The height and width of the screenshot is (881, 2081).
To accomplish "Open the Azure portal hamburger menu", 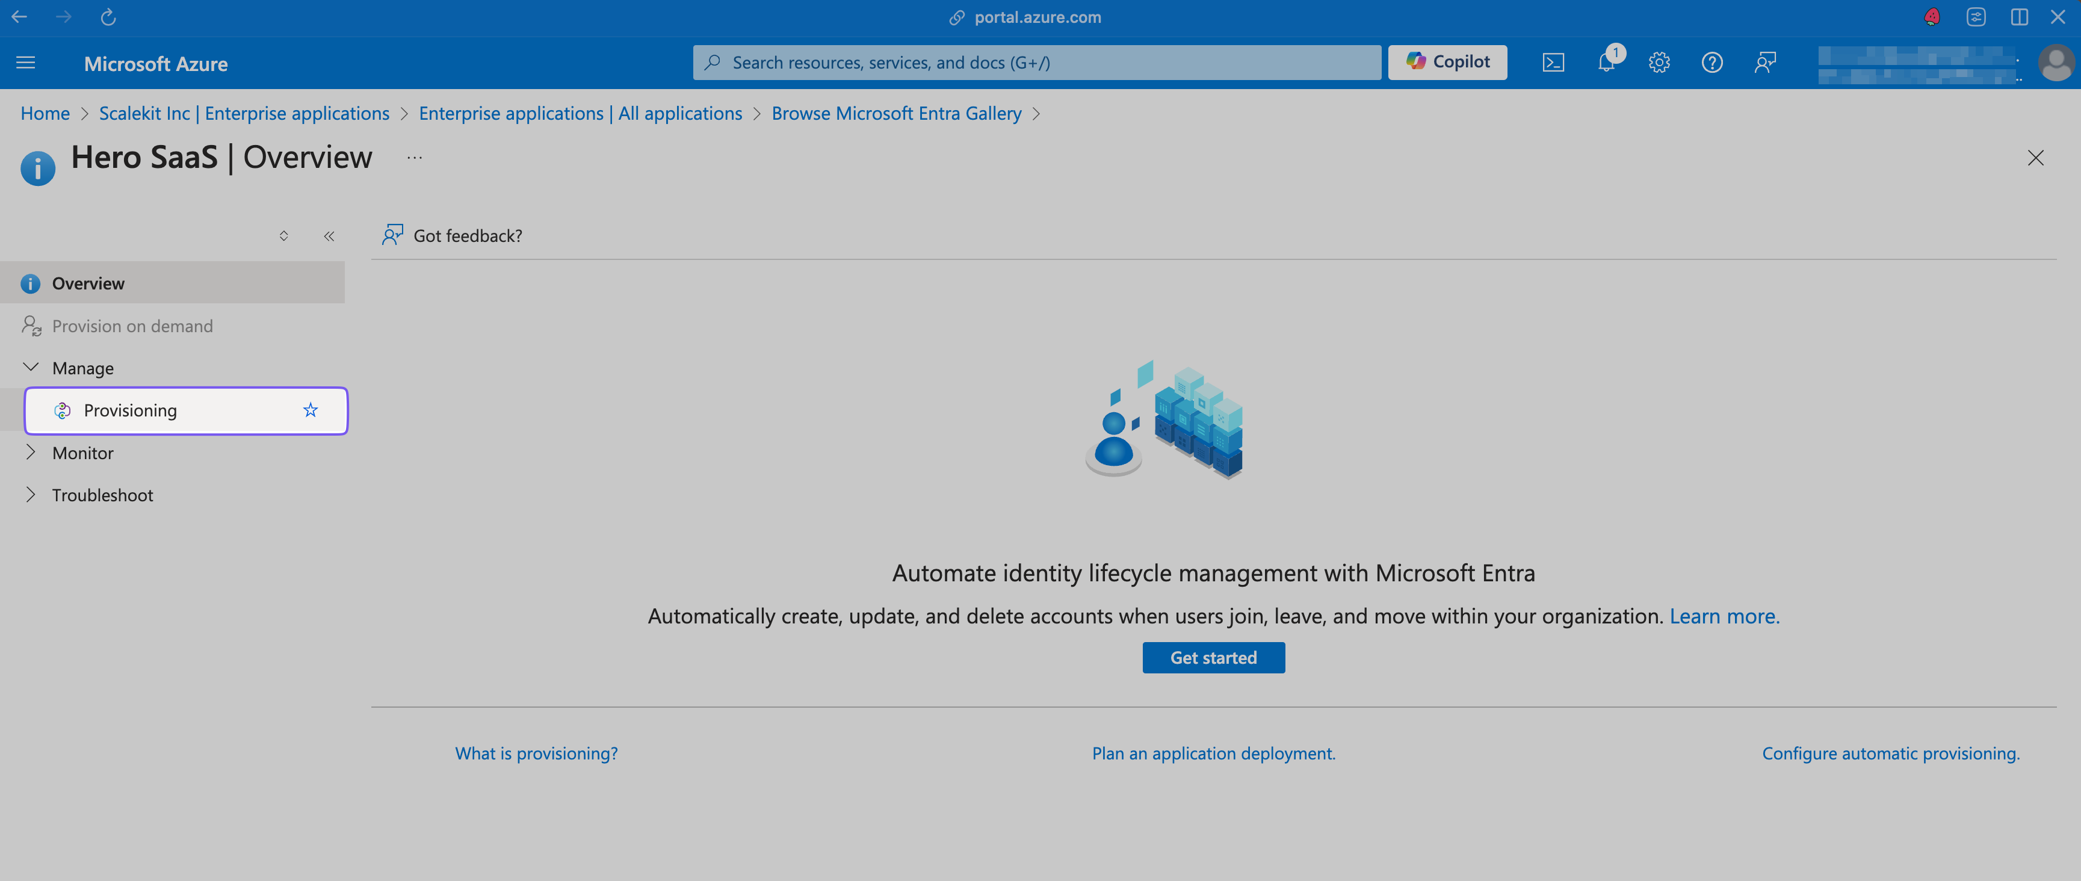I will coord(25,62).
